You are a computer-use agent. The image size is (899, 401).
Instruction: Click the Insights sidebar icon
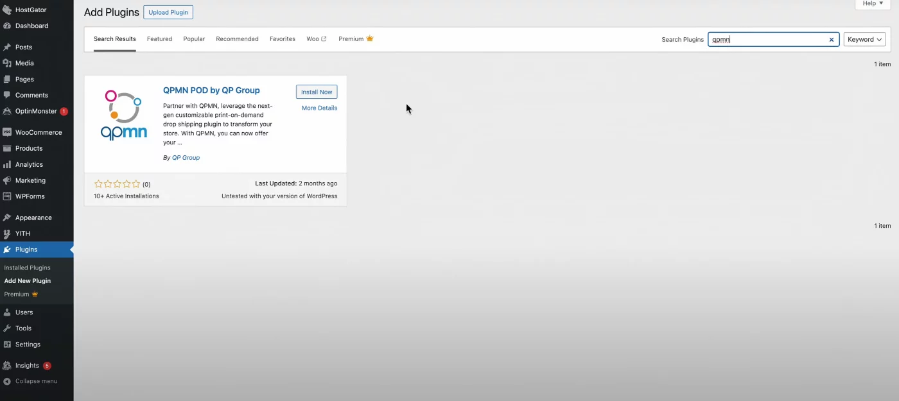click(x=7, y=365)
